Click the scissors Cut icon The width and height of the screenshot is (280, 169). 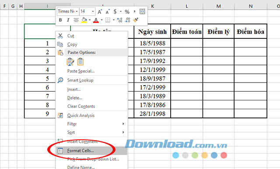(x=60, y=36)
